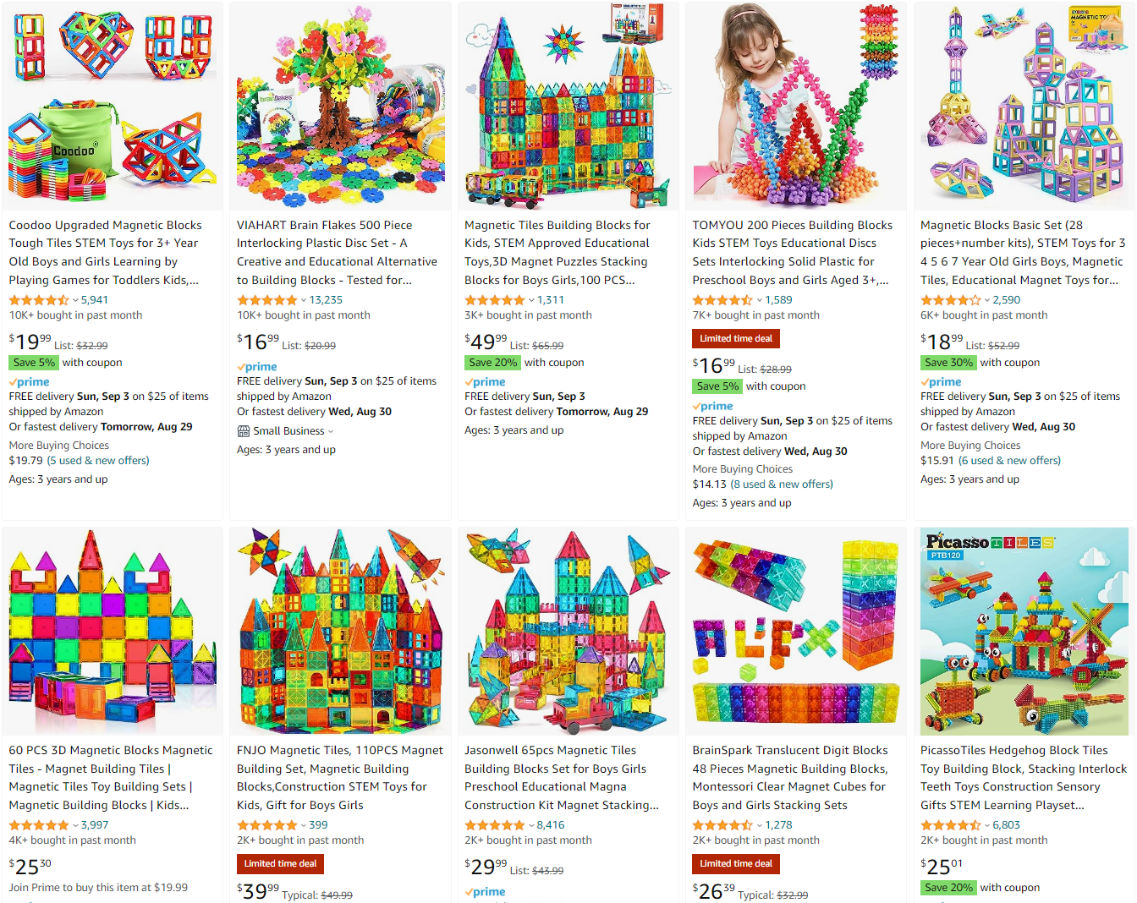Open the 5 used & new offers link
This screenshot has width=1137, height=903.
click(x=98, y=461)
